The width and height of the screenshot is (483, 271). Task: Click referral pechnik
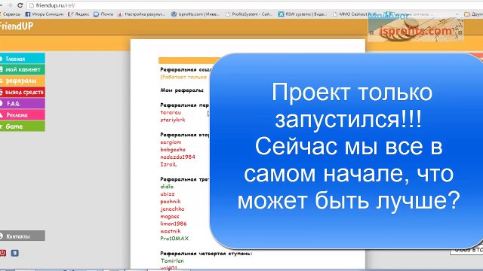point(171,202)
